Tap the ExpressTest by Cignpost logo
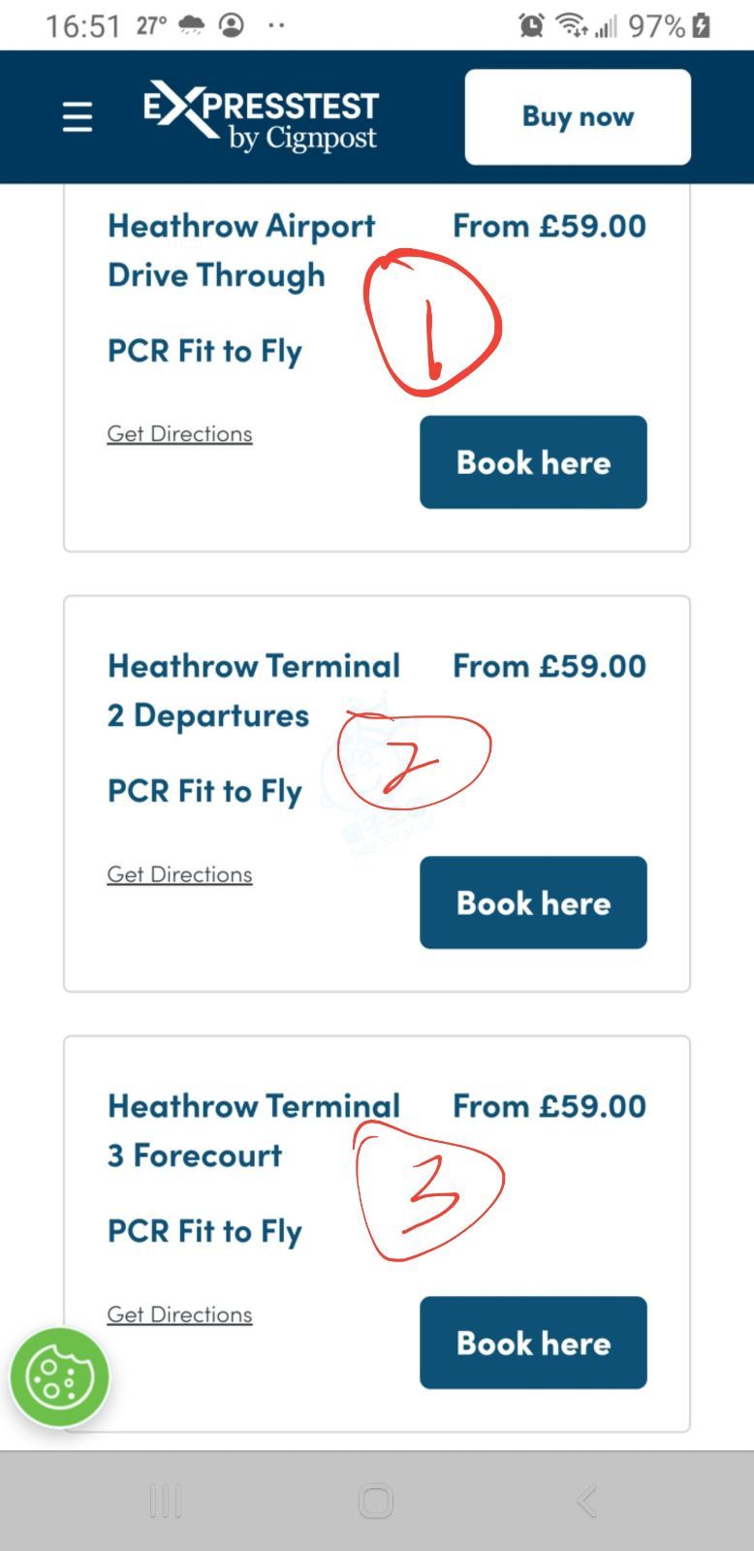This screenshot has width=754, height=1551. coord(261,116)
